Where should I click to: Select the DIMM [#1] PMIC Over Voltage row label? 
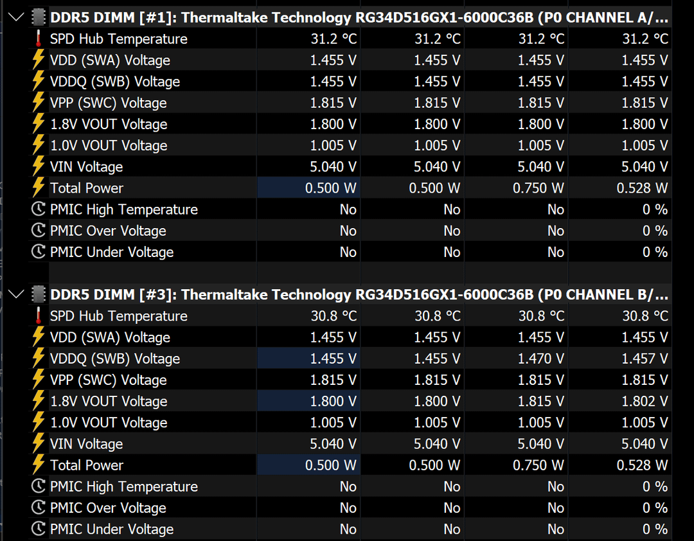(x=108, y=231)
